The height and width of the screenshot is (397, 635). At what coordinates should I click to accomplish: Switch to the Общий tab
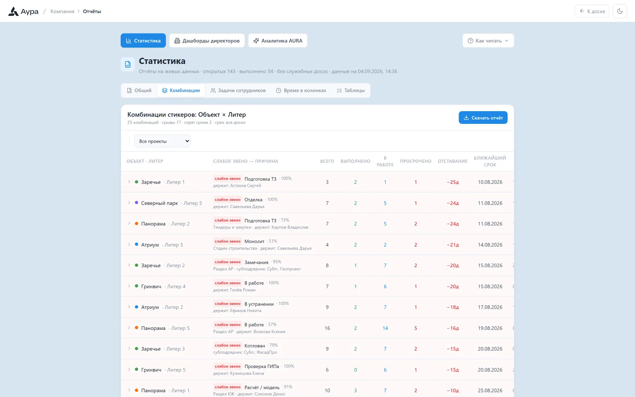click(x=139, y=90)
